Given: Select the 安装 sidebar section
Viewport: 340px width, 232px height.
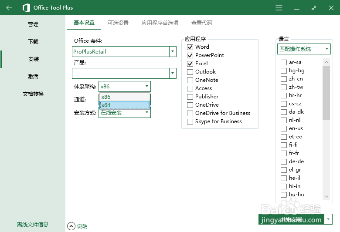Looking at the screenshot, I should [33, 59].
